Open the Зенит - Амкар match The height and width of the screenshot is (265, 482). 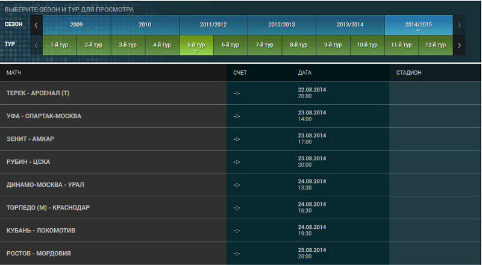point(30,139)
